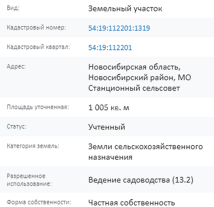Click the 'Категория земель:' label
The image size is (214, 207).
tap(33, 146)
